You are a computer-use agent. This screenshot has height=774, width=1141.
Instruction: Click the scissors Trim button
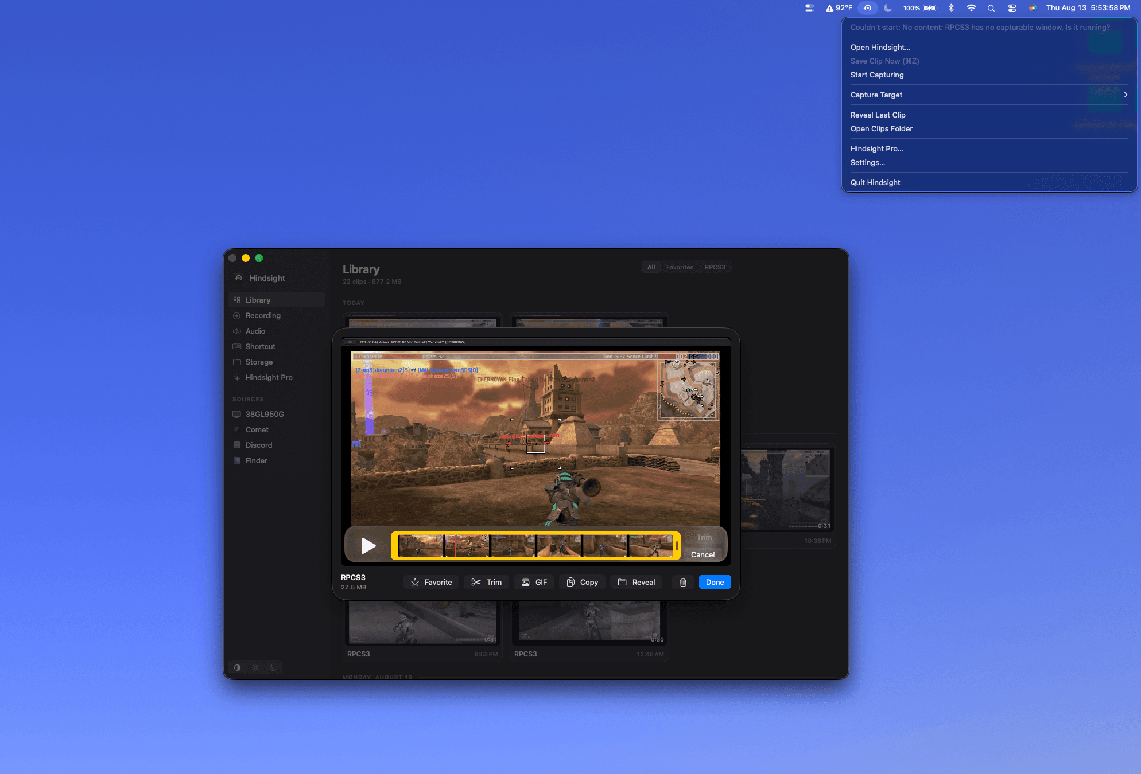tap(486, 582)
